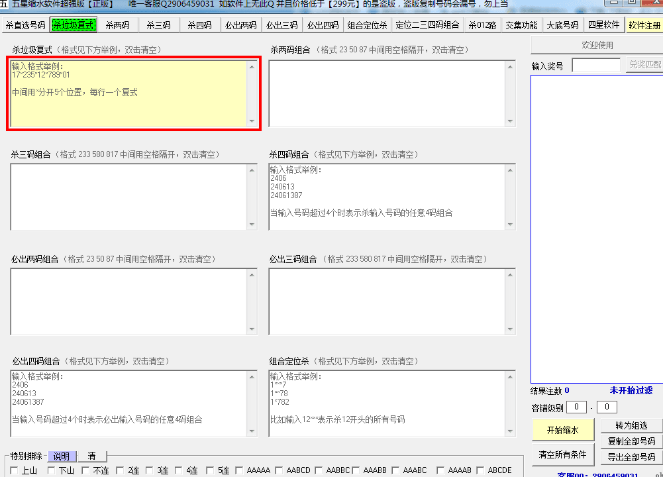663x477 pixels.
Task: Switch to the 杀直选号码 tab
Action: [26, 25]
